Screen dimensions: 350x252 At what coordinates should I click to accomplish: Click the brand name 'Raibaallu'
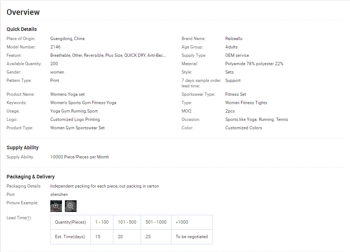[234, 39]
